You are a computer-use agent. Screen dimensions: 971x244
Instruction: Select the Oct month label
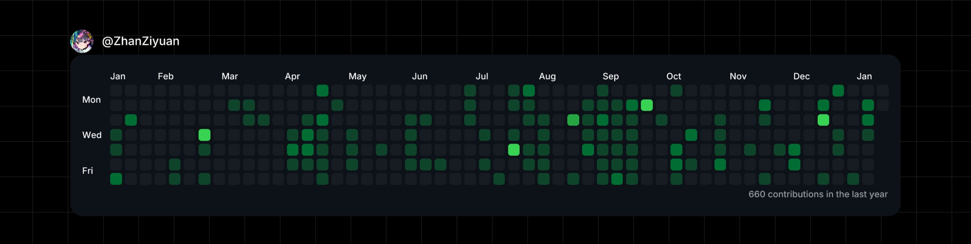pyautogui.click(x=673, y=77)
